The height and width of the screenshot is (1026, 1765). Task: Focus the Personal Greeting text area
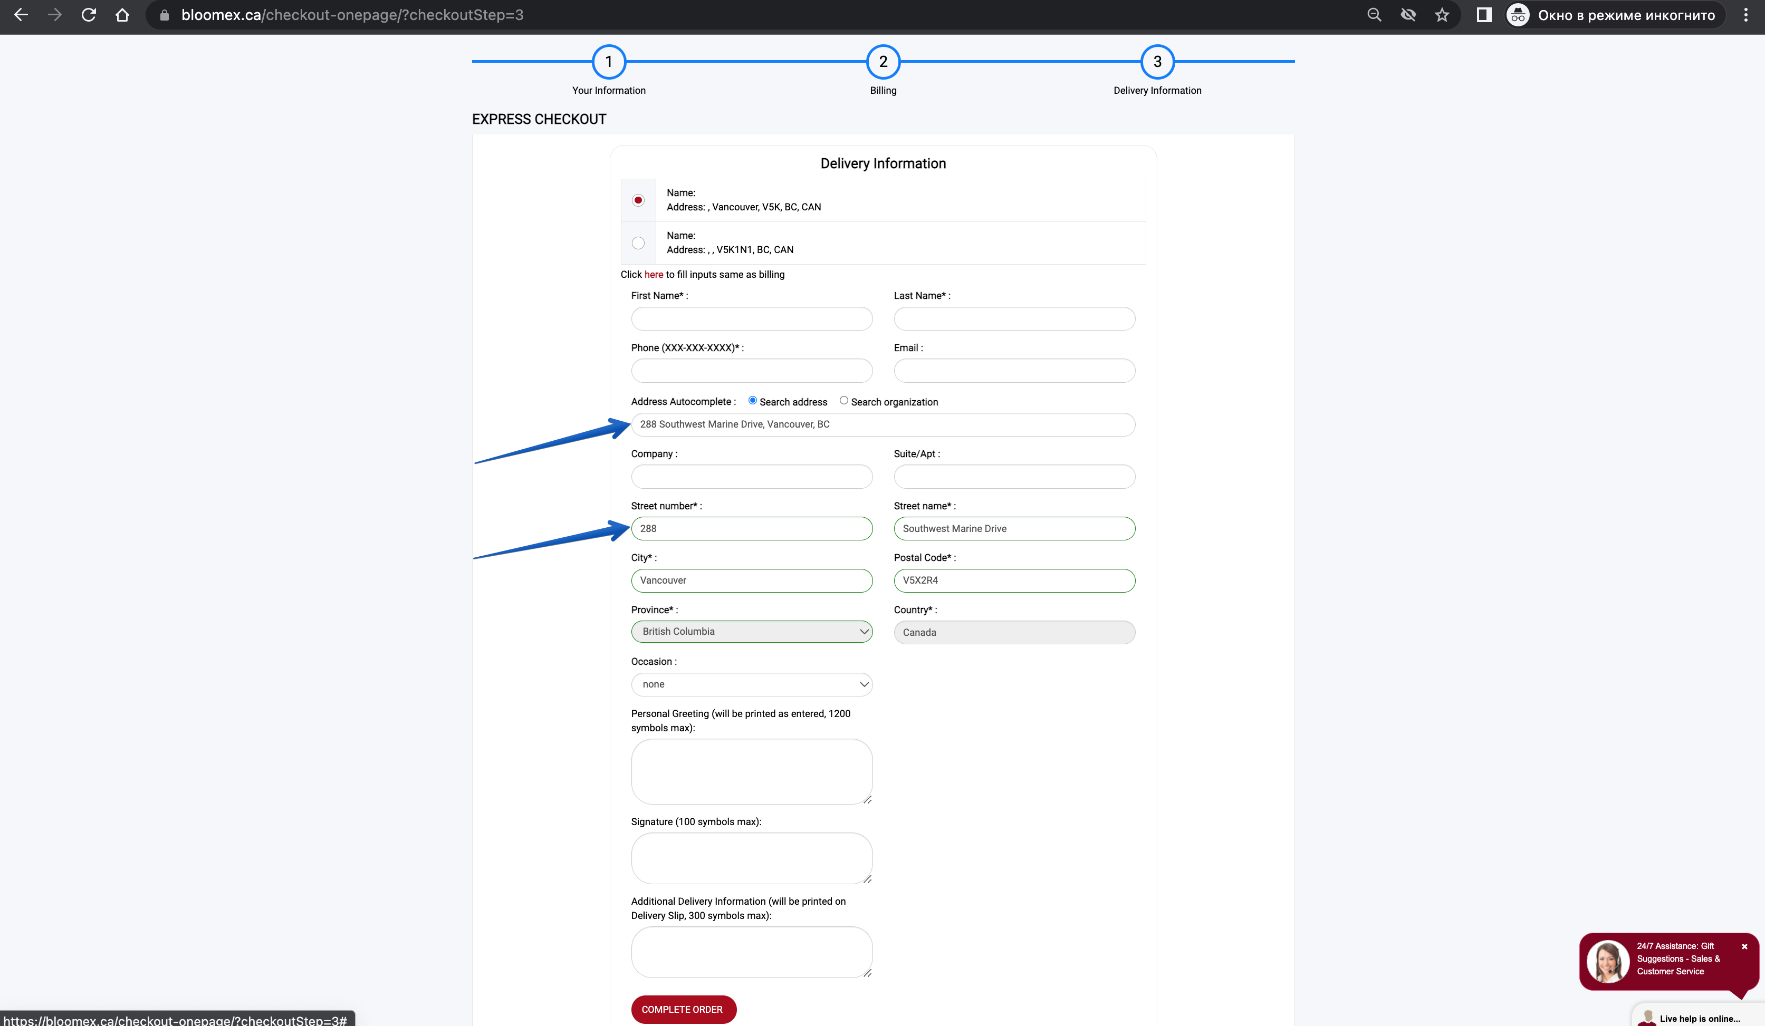(x=752, y=771)
